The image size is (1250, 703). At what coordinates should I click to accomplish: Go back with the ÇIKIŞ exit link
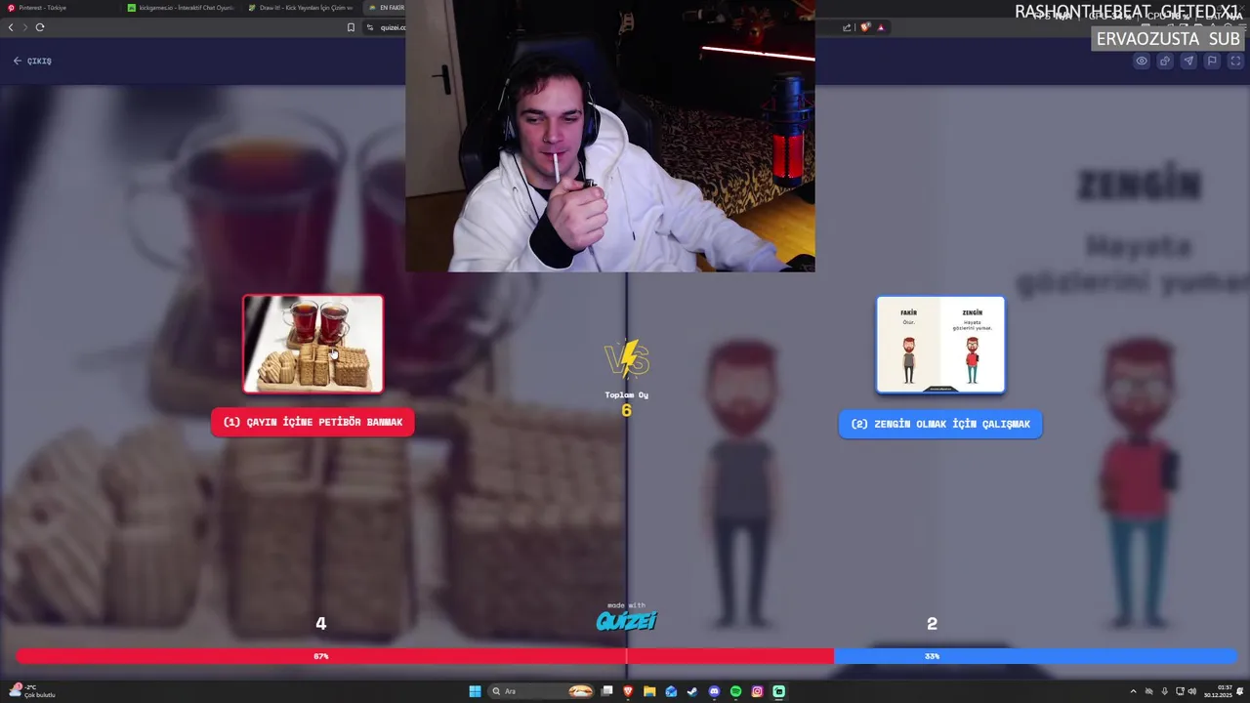[32, 61]
